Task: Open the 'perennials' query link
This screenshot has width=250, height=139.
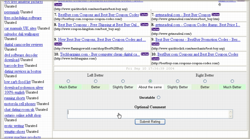Action: [12, 12]
